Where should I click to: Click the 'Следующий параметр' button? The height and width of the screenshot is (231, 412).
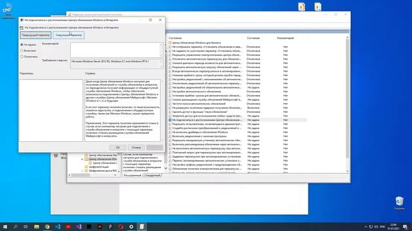(x=69, y=35)
